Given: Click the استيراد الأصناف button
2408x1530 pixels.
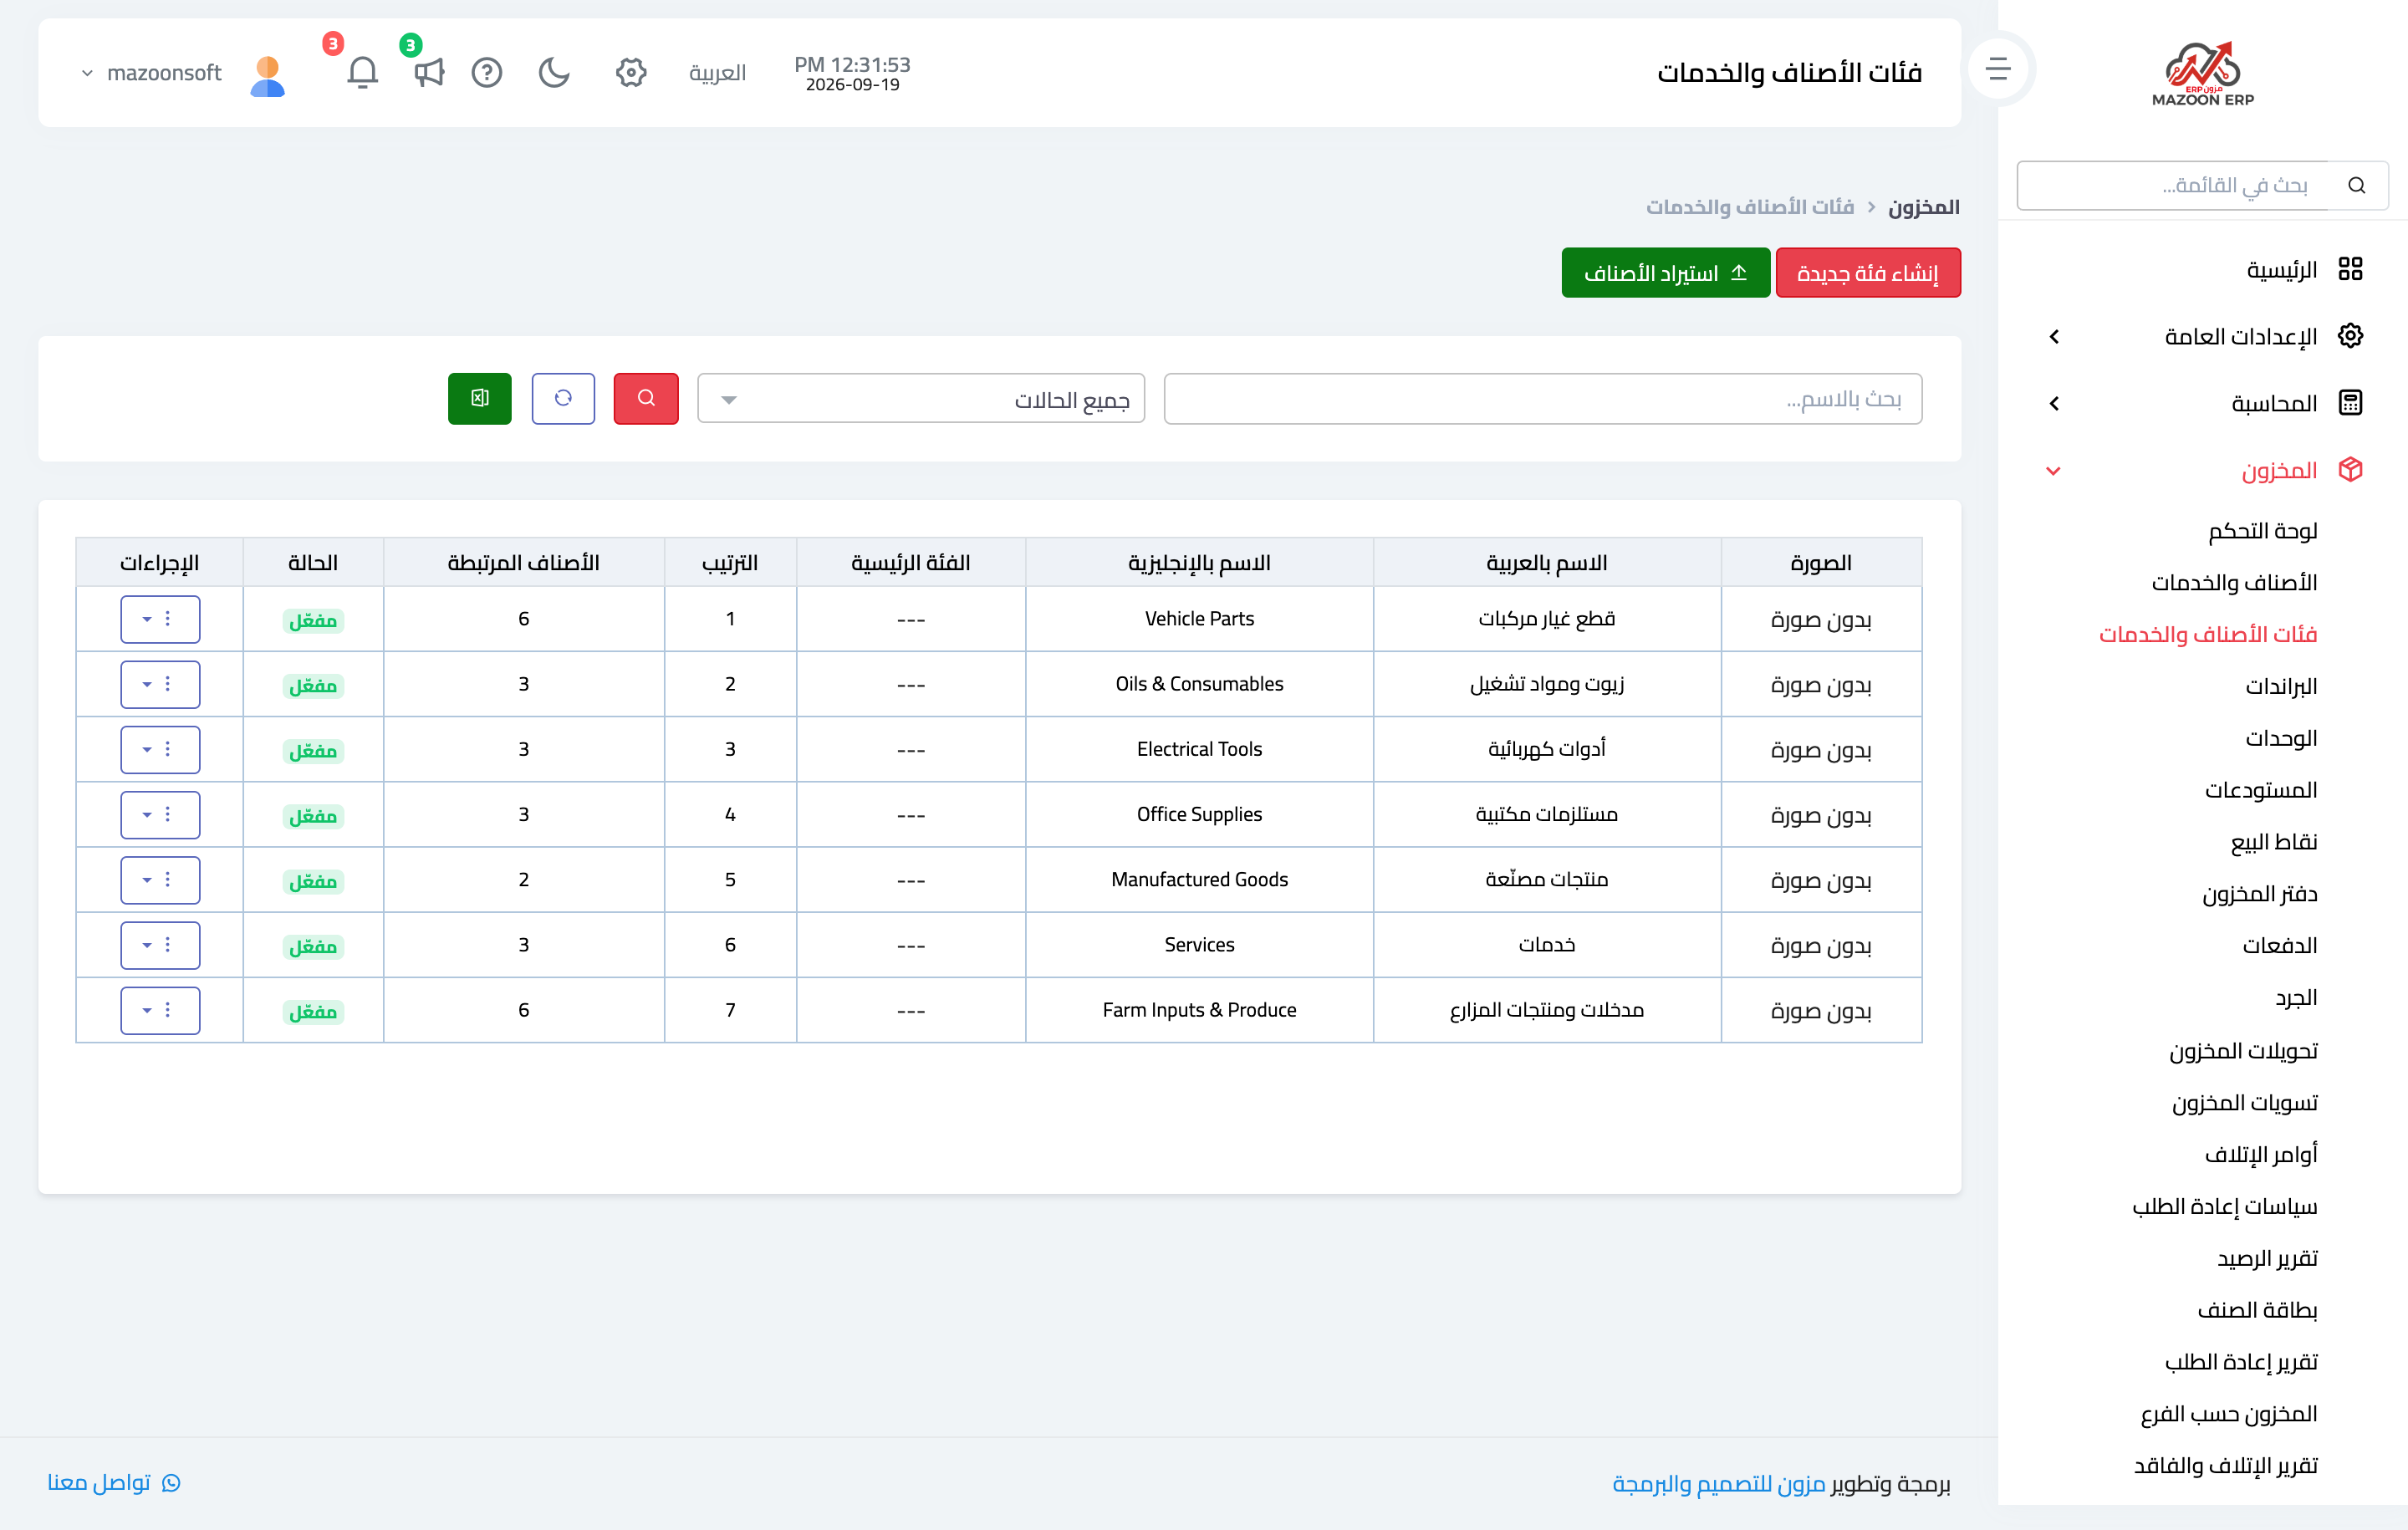Looking at the screenshot, I should tap(1666, 273).
